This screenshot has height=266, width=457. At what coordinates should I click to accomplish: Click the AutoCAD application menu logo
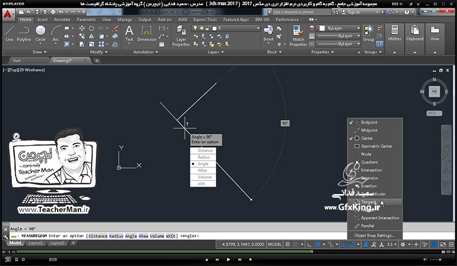point(8,14)
